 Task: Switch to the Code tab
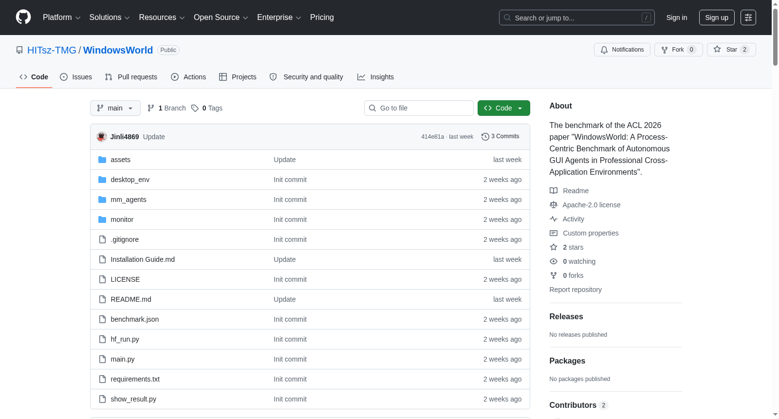pos(34,77)
